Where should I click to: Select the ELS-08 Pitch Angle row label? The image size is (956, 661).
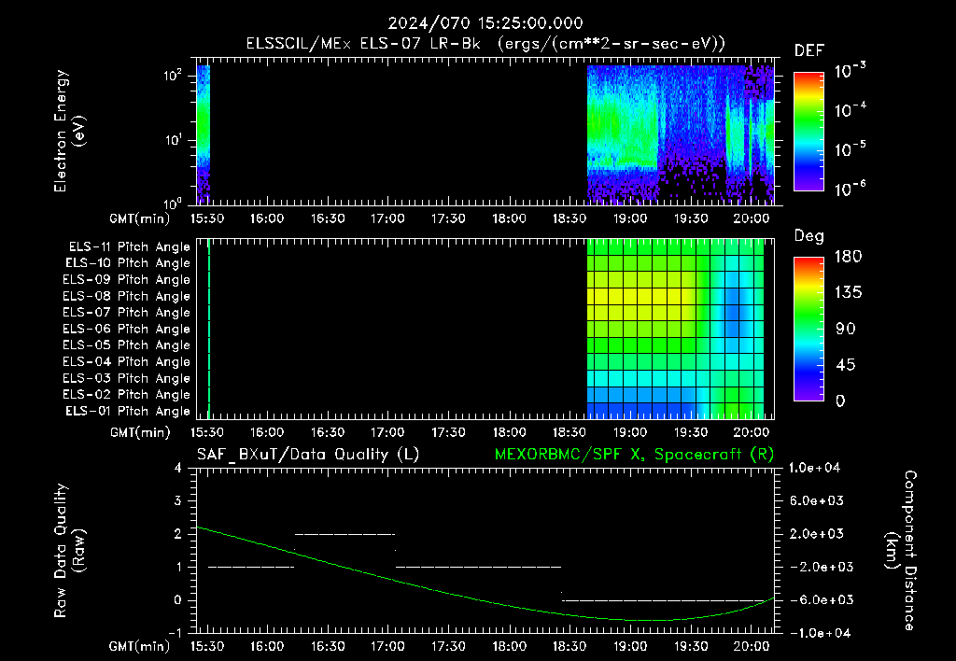pos(127,296)
